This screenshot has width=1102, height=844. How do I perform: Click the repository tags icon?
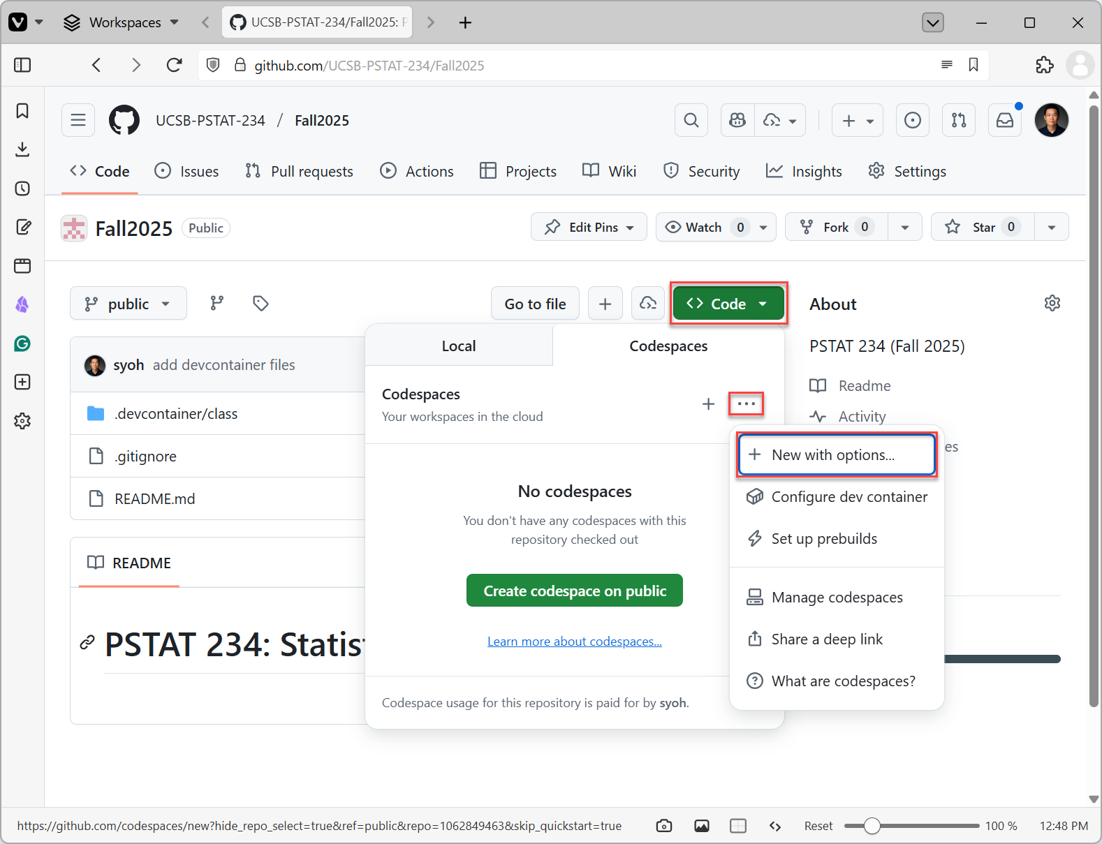pos(260,303)
